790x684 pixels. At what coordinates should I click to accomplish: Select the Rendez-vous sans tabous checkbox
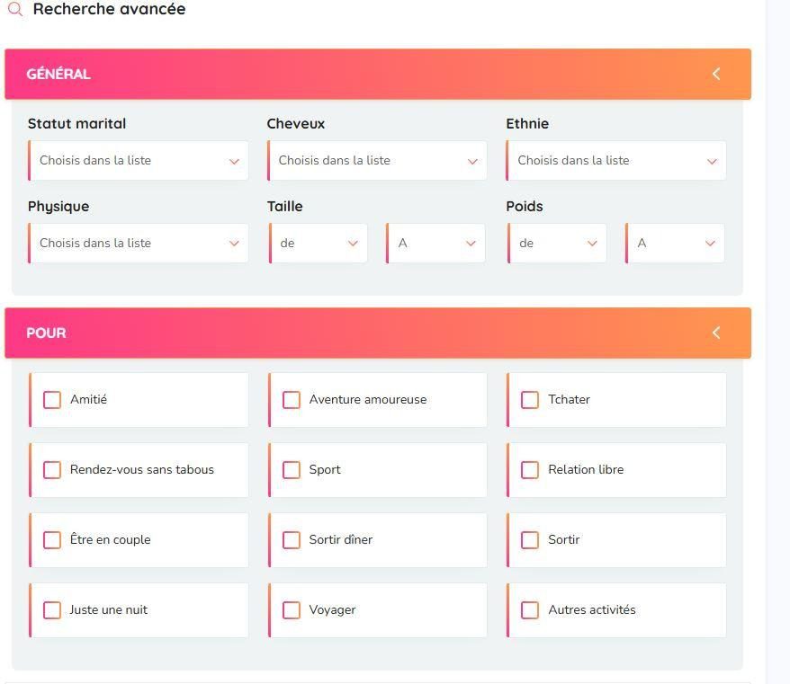[52, 470]
